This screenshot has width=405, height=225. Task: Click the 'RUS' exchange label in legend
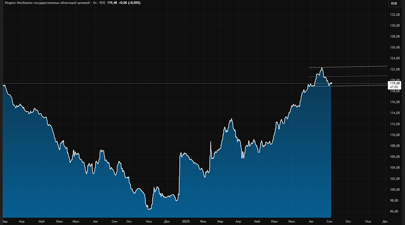coord(102,3)
